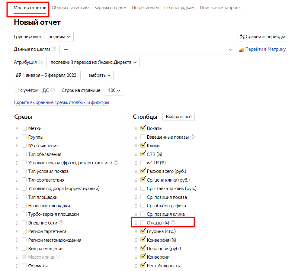Check the Тип площадки slice checkbox
Screen dimensions: 298x271
pos(24,197)
